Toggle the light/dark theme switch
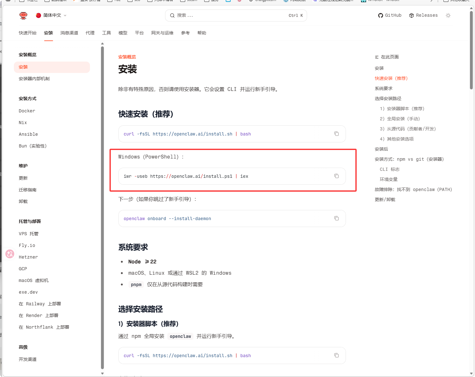This screenshot has height=377, width=475. [x=448, y=15]
